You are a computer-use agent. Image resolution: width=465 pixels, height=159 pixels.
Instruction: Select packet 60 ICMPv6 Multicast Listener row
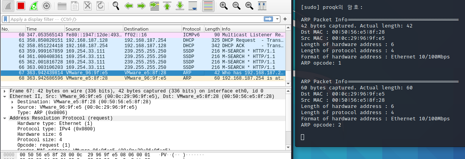click(x=143, y=35)
